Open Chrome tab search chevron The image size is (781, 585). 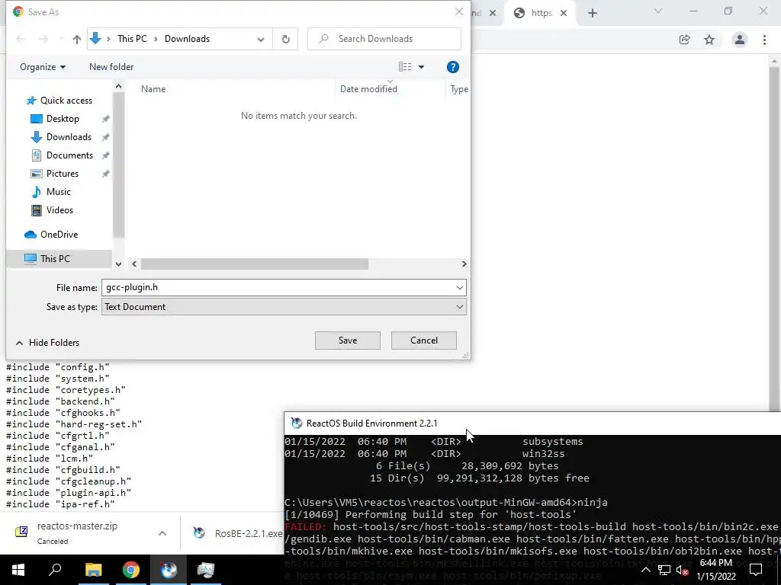[658, 11]
